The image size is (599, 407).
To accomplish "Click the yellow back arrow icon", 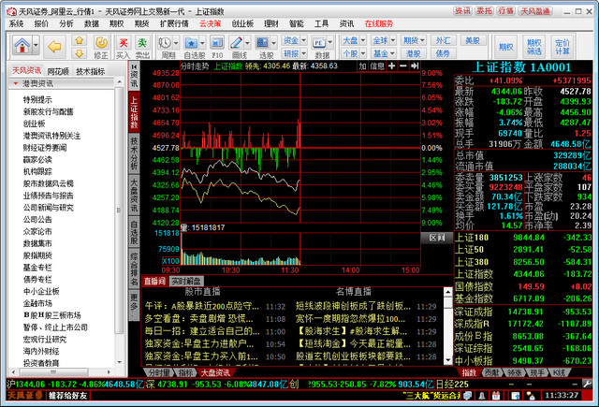I will pos(54,47).
